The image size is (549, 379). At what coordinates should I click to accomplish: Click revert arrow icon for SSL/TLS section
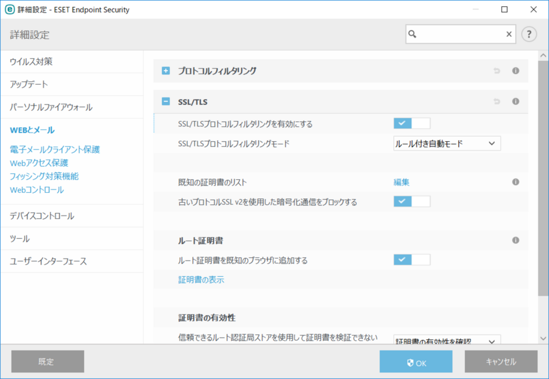497,102
